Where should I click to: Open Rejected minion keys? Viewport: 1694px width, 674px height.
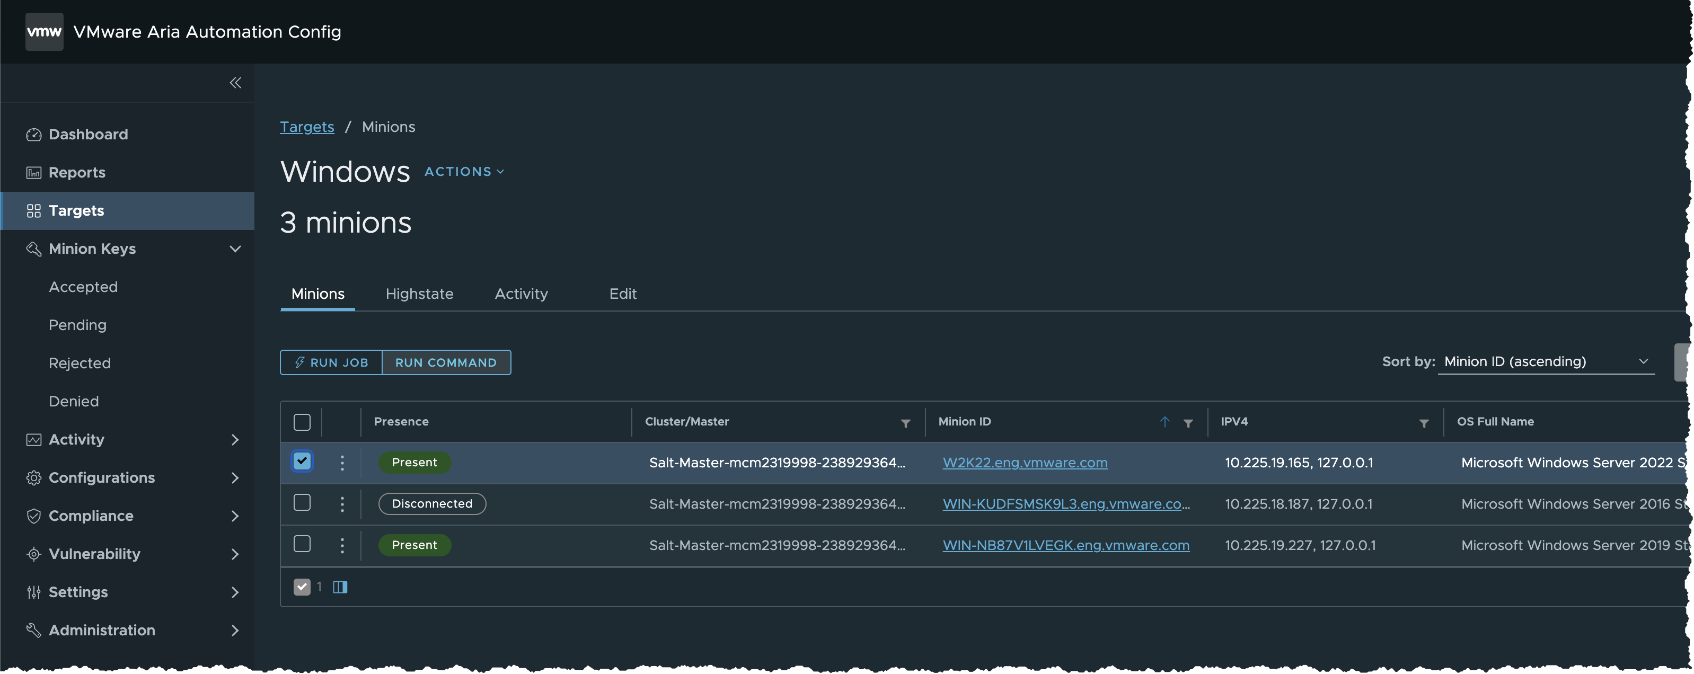click(80, 363)
